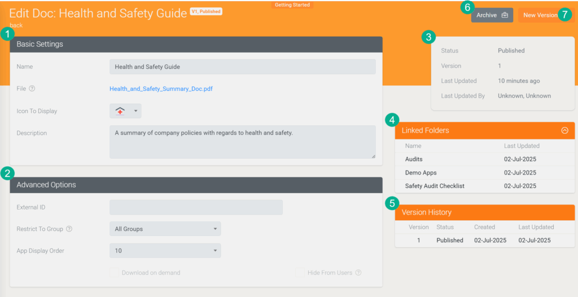Open the App Display Order dropdown
Screen dimensions: 578x297
tap(165, 251)
